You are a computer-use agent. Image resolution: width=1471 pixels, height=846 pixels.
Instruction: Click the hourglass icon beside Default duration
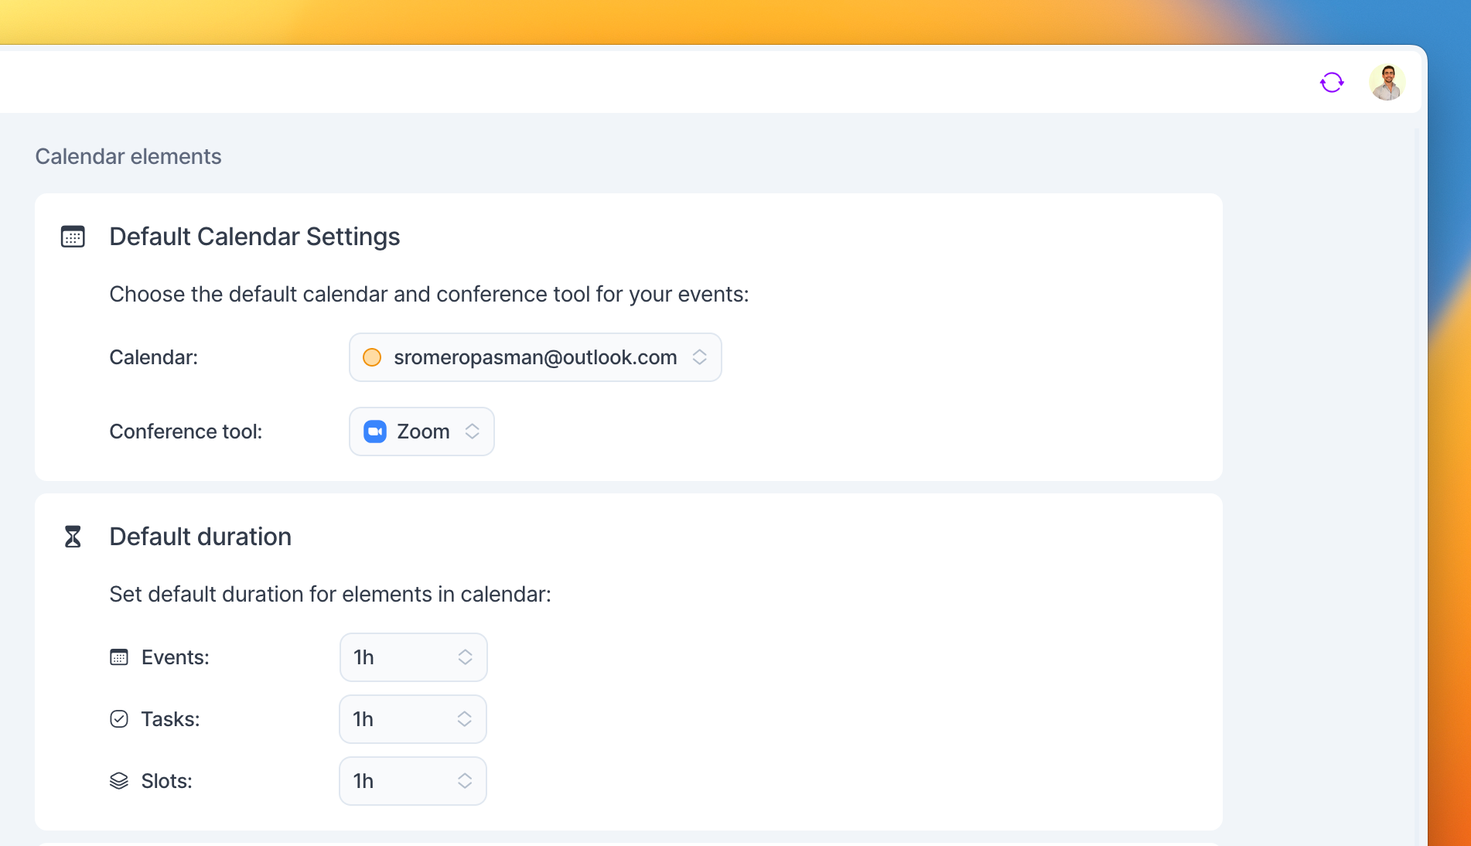(x=73, y=537)
